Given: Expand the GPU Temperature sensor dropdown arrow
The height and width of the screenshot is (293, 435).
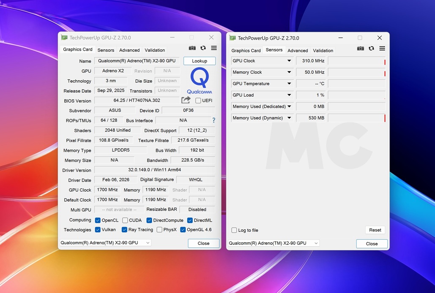Looking at the screenshot, I should (x=289, y=84).
